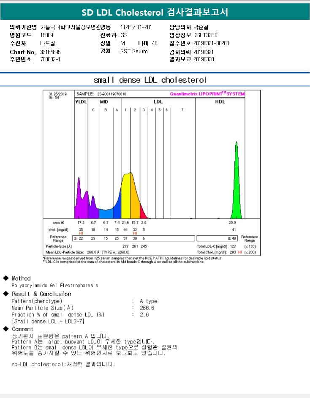Click the HDL column header in chart
Screen dimensions: 310x398
pyautogui.click(x=220, y=101)
